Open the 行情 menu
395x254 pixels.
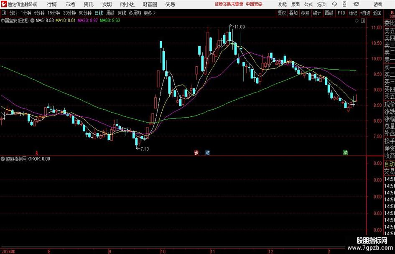point(52,4)
